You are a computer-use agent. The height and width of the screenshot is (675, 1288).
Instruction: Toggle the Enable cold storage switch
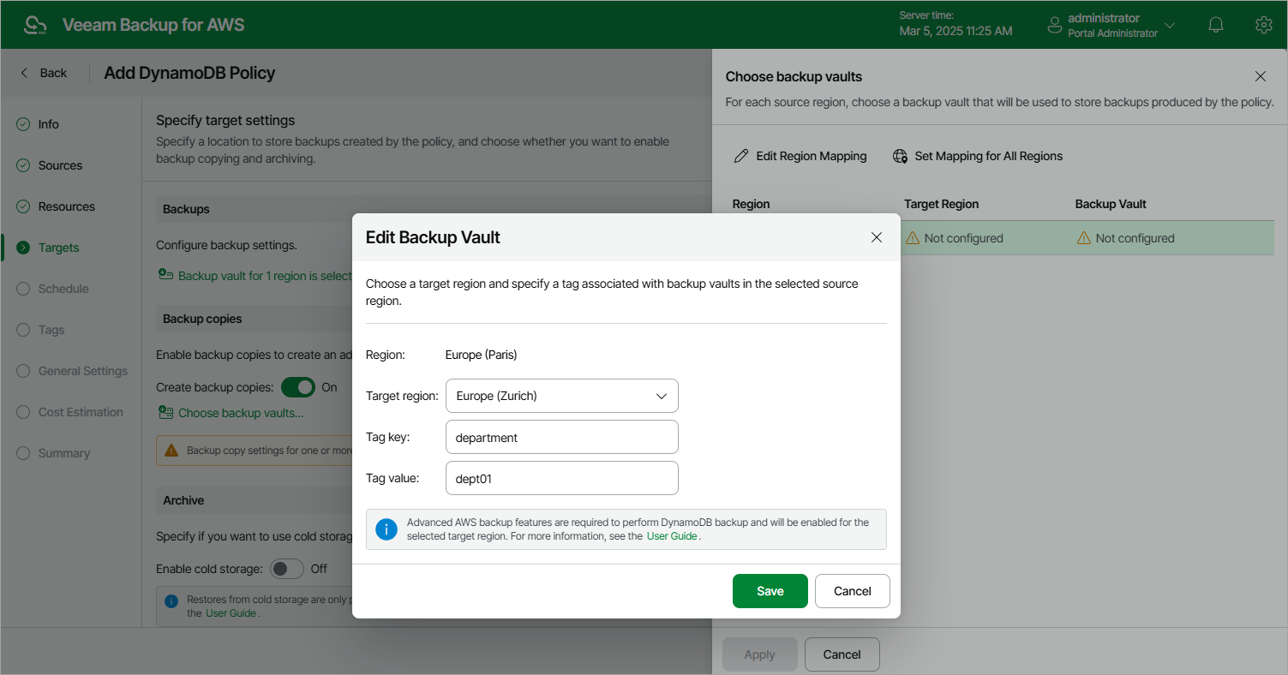pyautogui.click(x=287, y=569)
